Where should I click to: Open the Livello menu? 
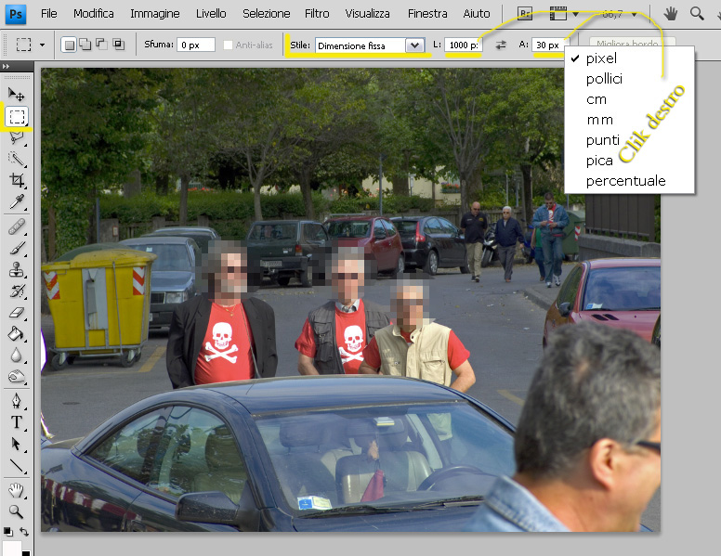(x=211, y=14)
